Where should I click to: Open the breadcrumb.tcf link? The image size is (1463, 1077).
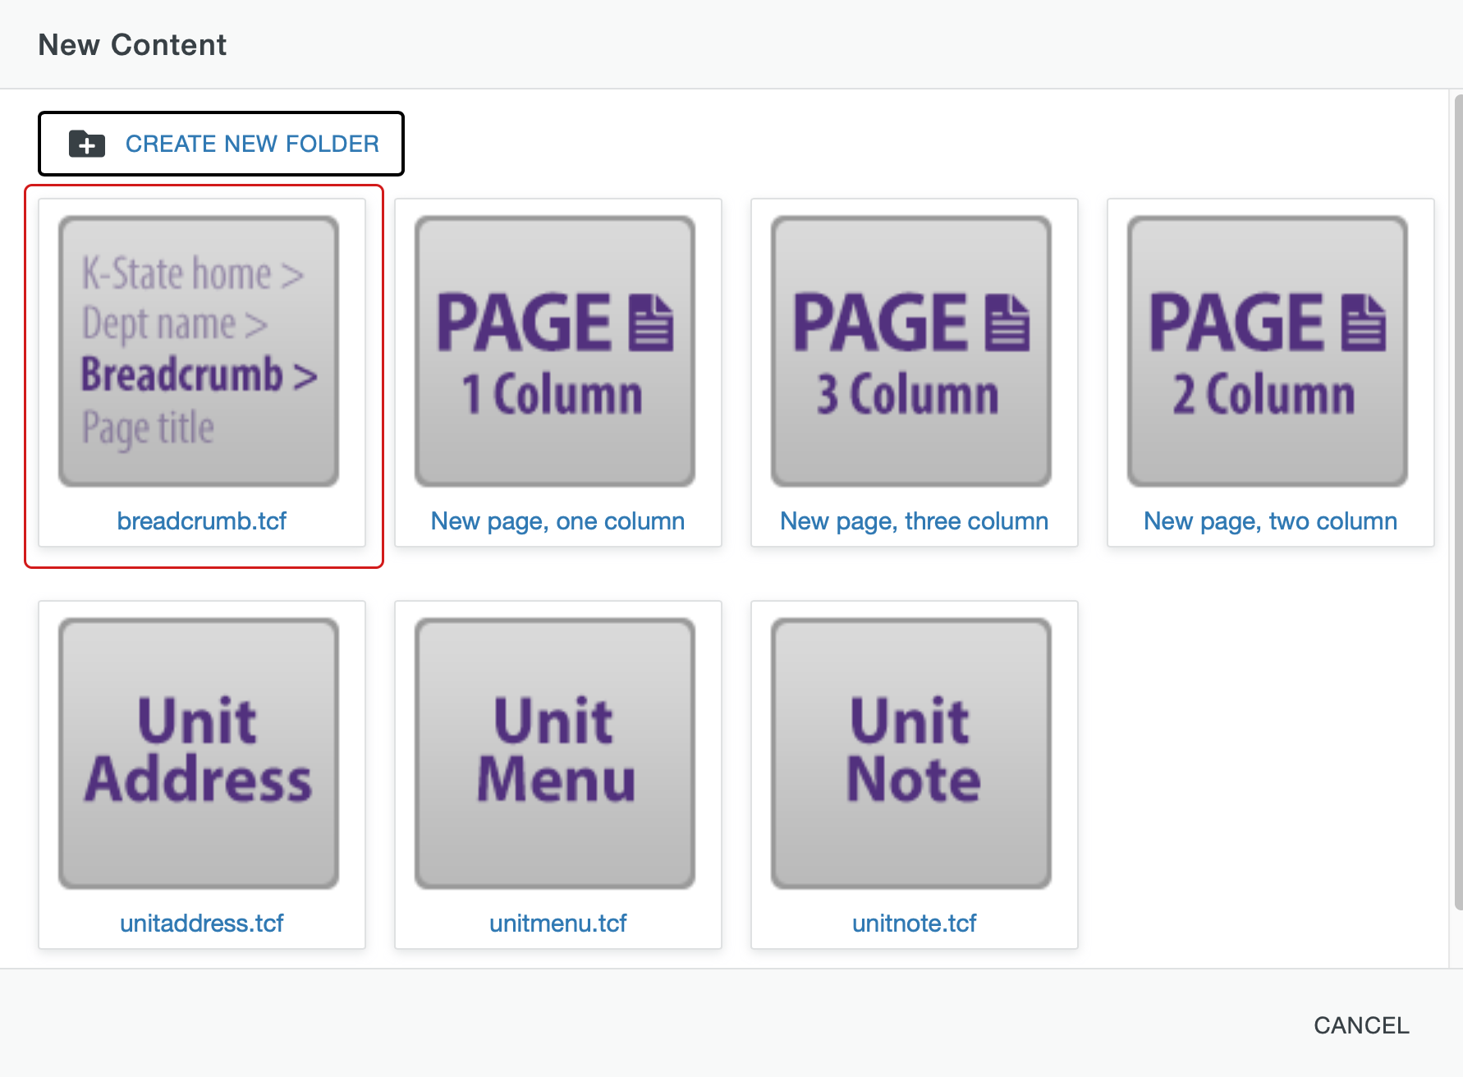[202, 521]
